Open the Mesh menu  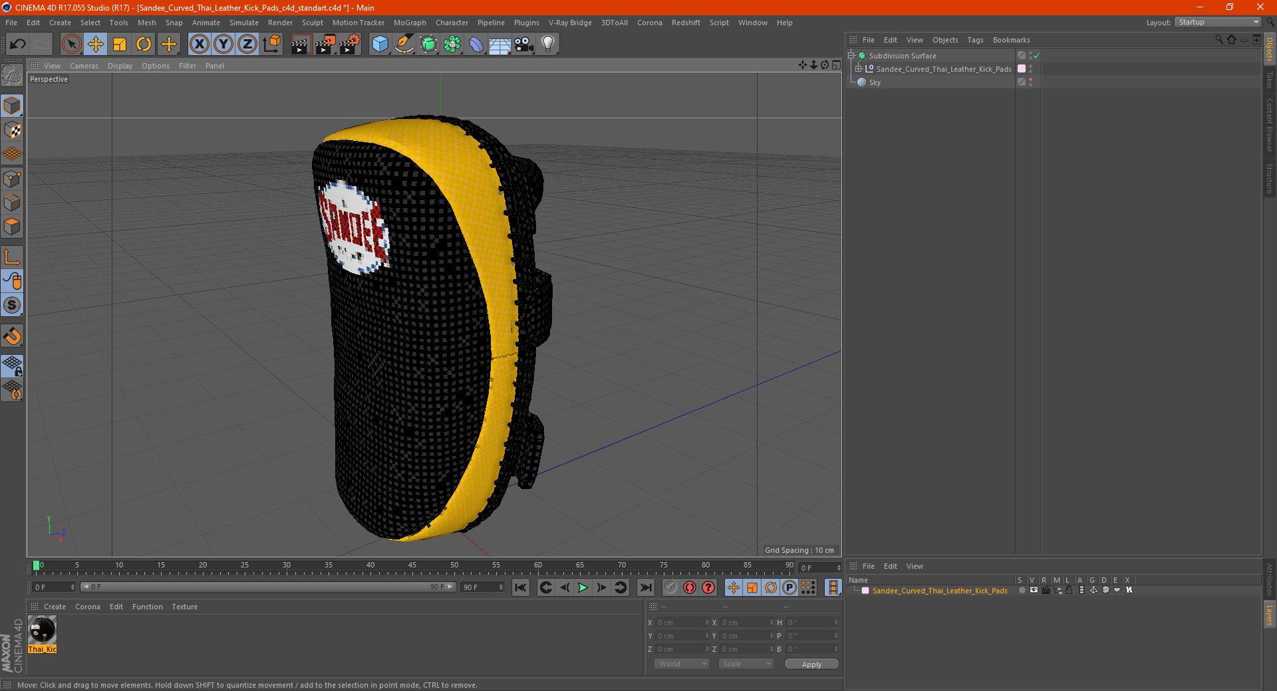click(x=147, y=23)
